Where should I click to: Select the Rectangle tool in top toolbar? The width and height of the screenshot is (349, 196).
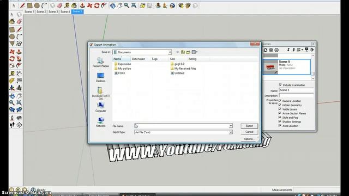(29, 5)
